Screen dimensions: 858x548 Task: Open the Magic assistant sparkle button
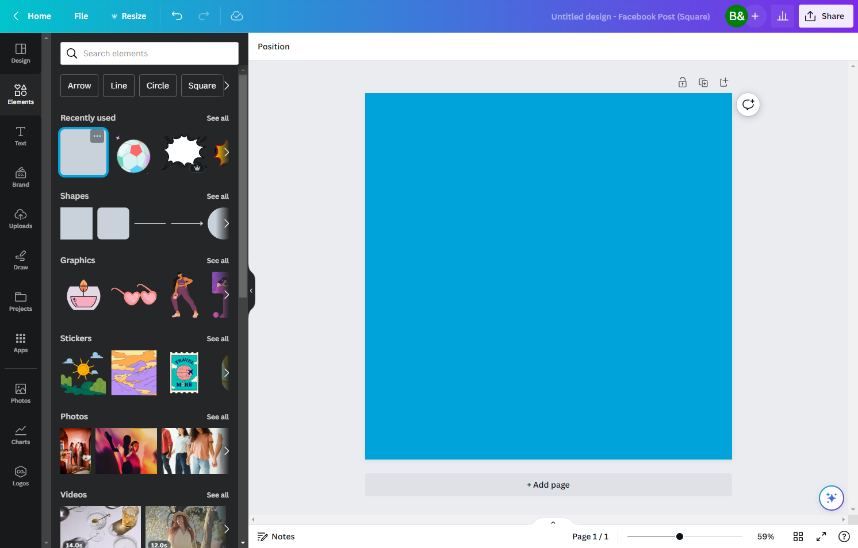(832, 498)
